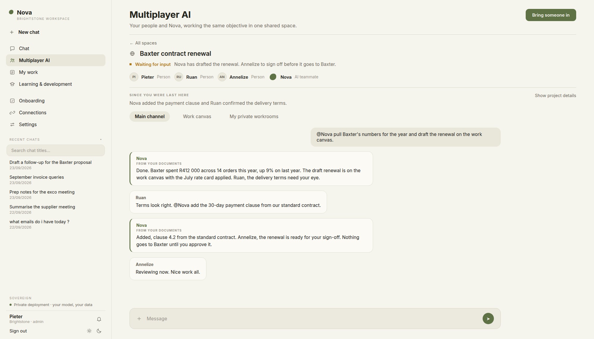
Task: Click the 'Private deployment' sovereign status text
Action: click(53, 305)
